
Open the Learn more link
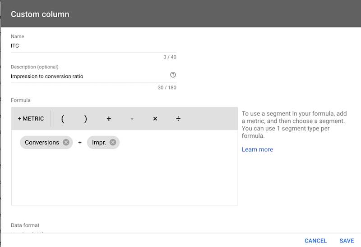tap(257, 149)
